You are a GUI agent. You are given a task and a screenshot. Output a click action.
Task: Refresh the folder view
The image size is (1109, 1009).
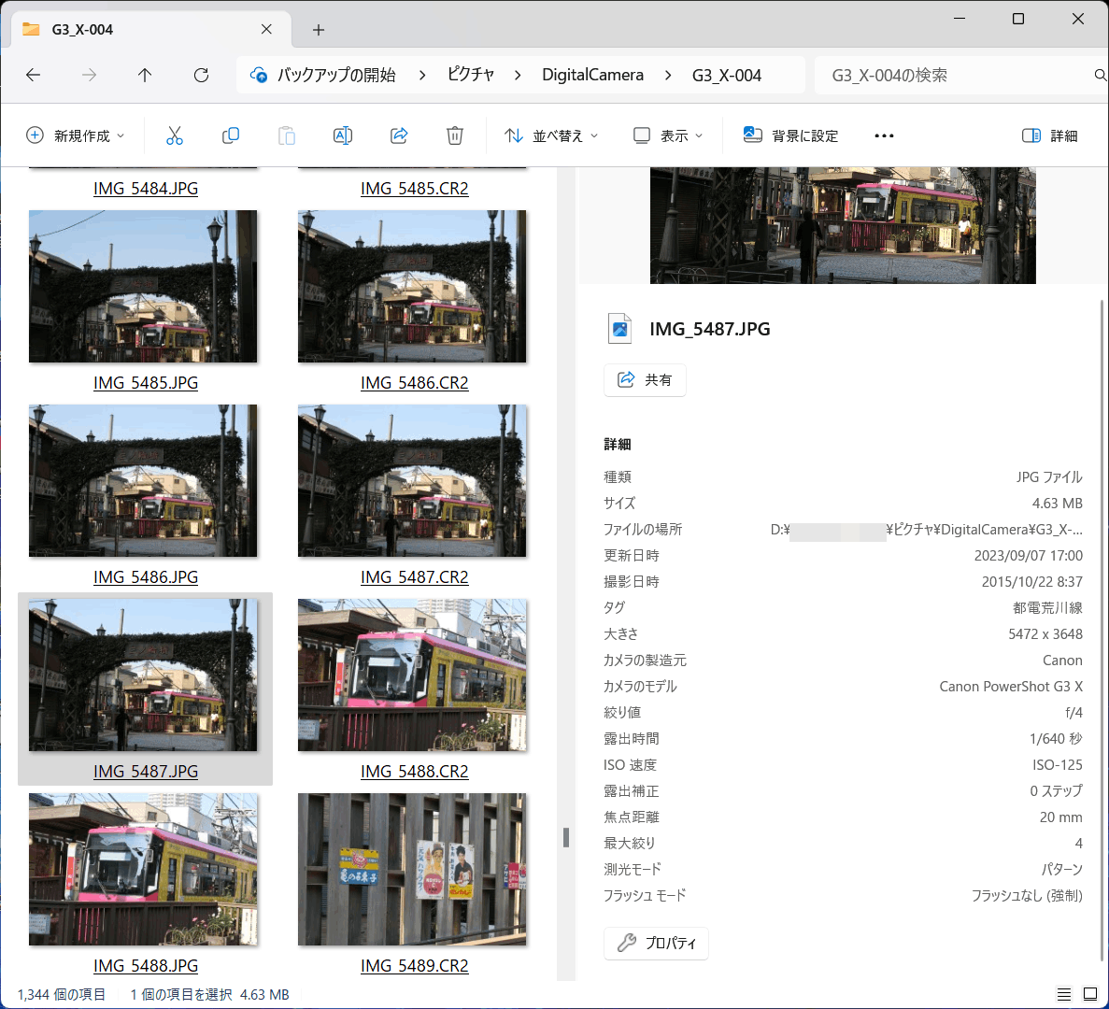(202, 75)
